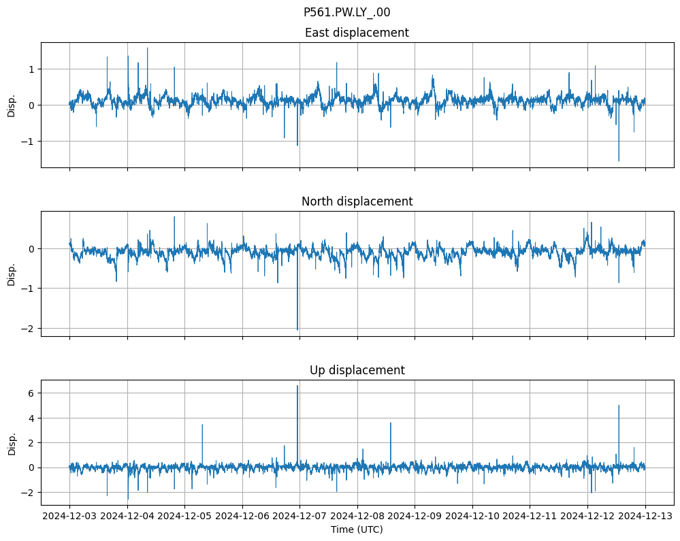Screen dimensions: 680x541
Task: Click the y-axis tick label 6 in the Up plot
Action: click(x=31, y=393)
